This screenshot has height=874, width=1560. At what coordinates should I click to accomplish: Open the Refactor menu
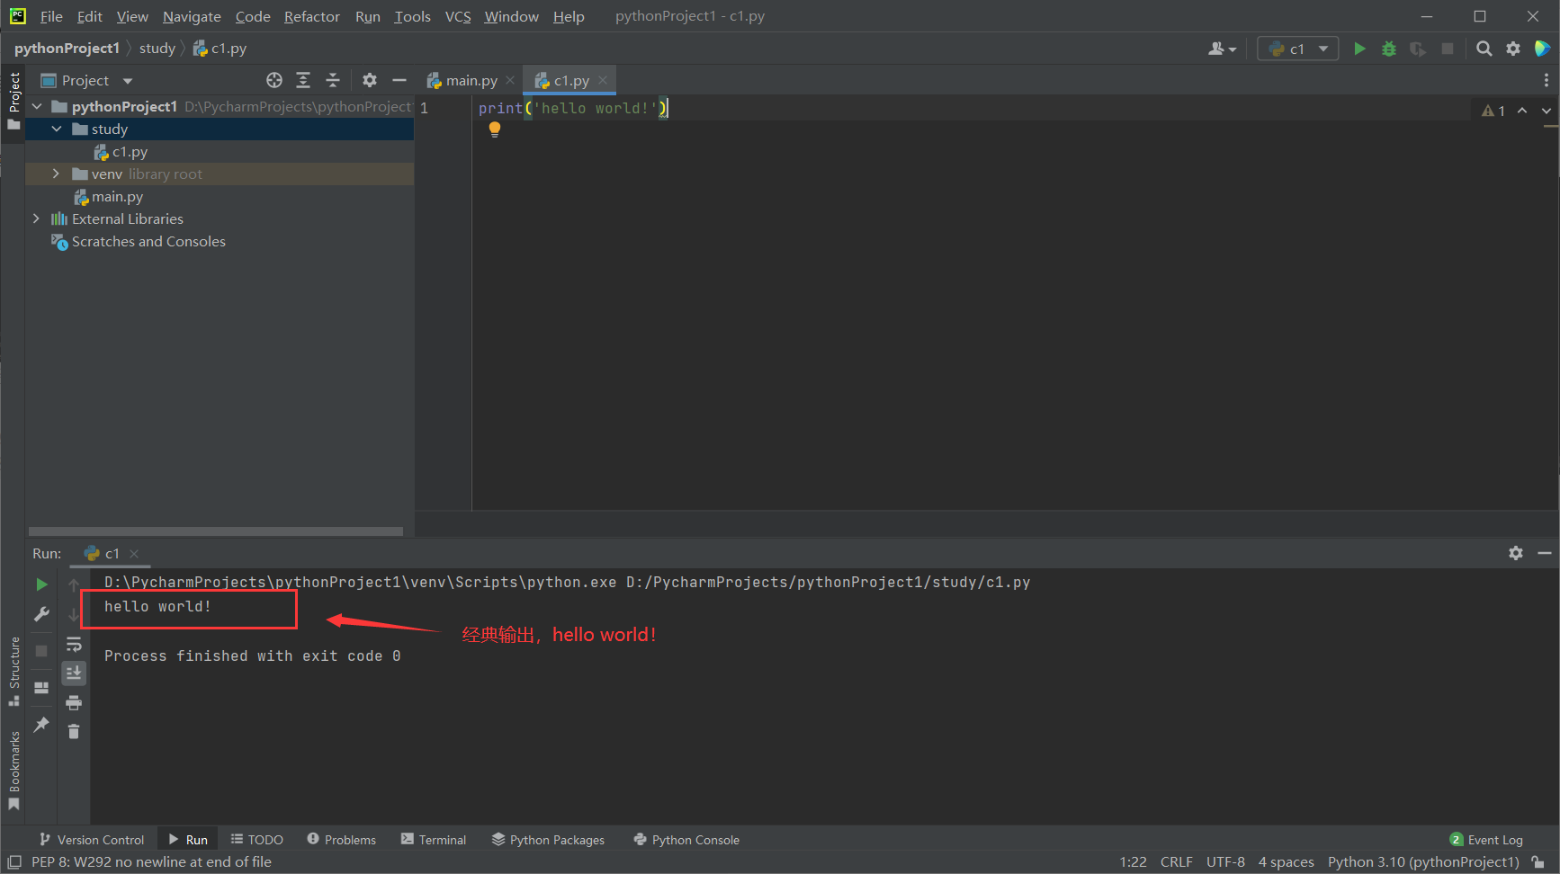(311, 16)
